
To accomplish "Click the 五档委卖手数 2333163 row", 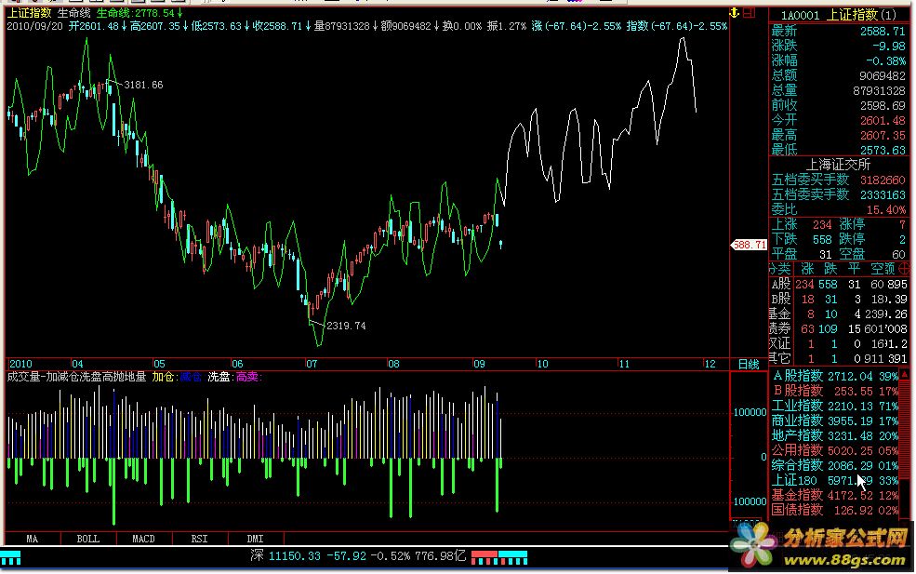I will click(x=838, y=194).
